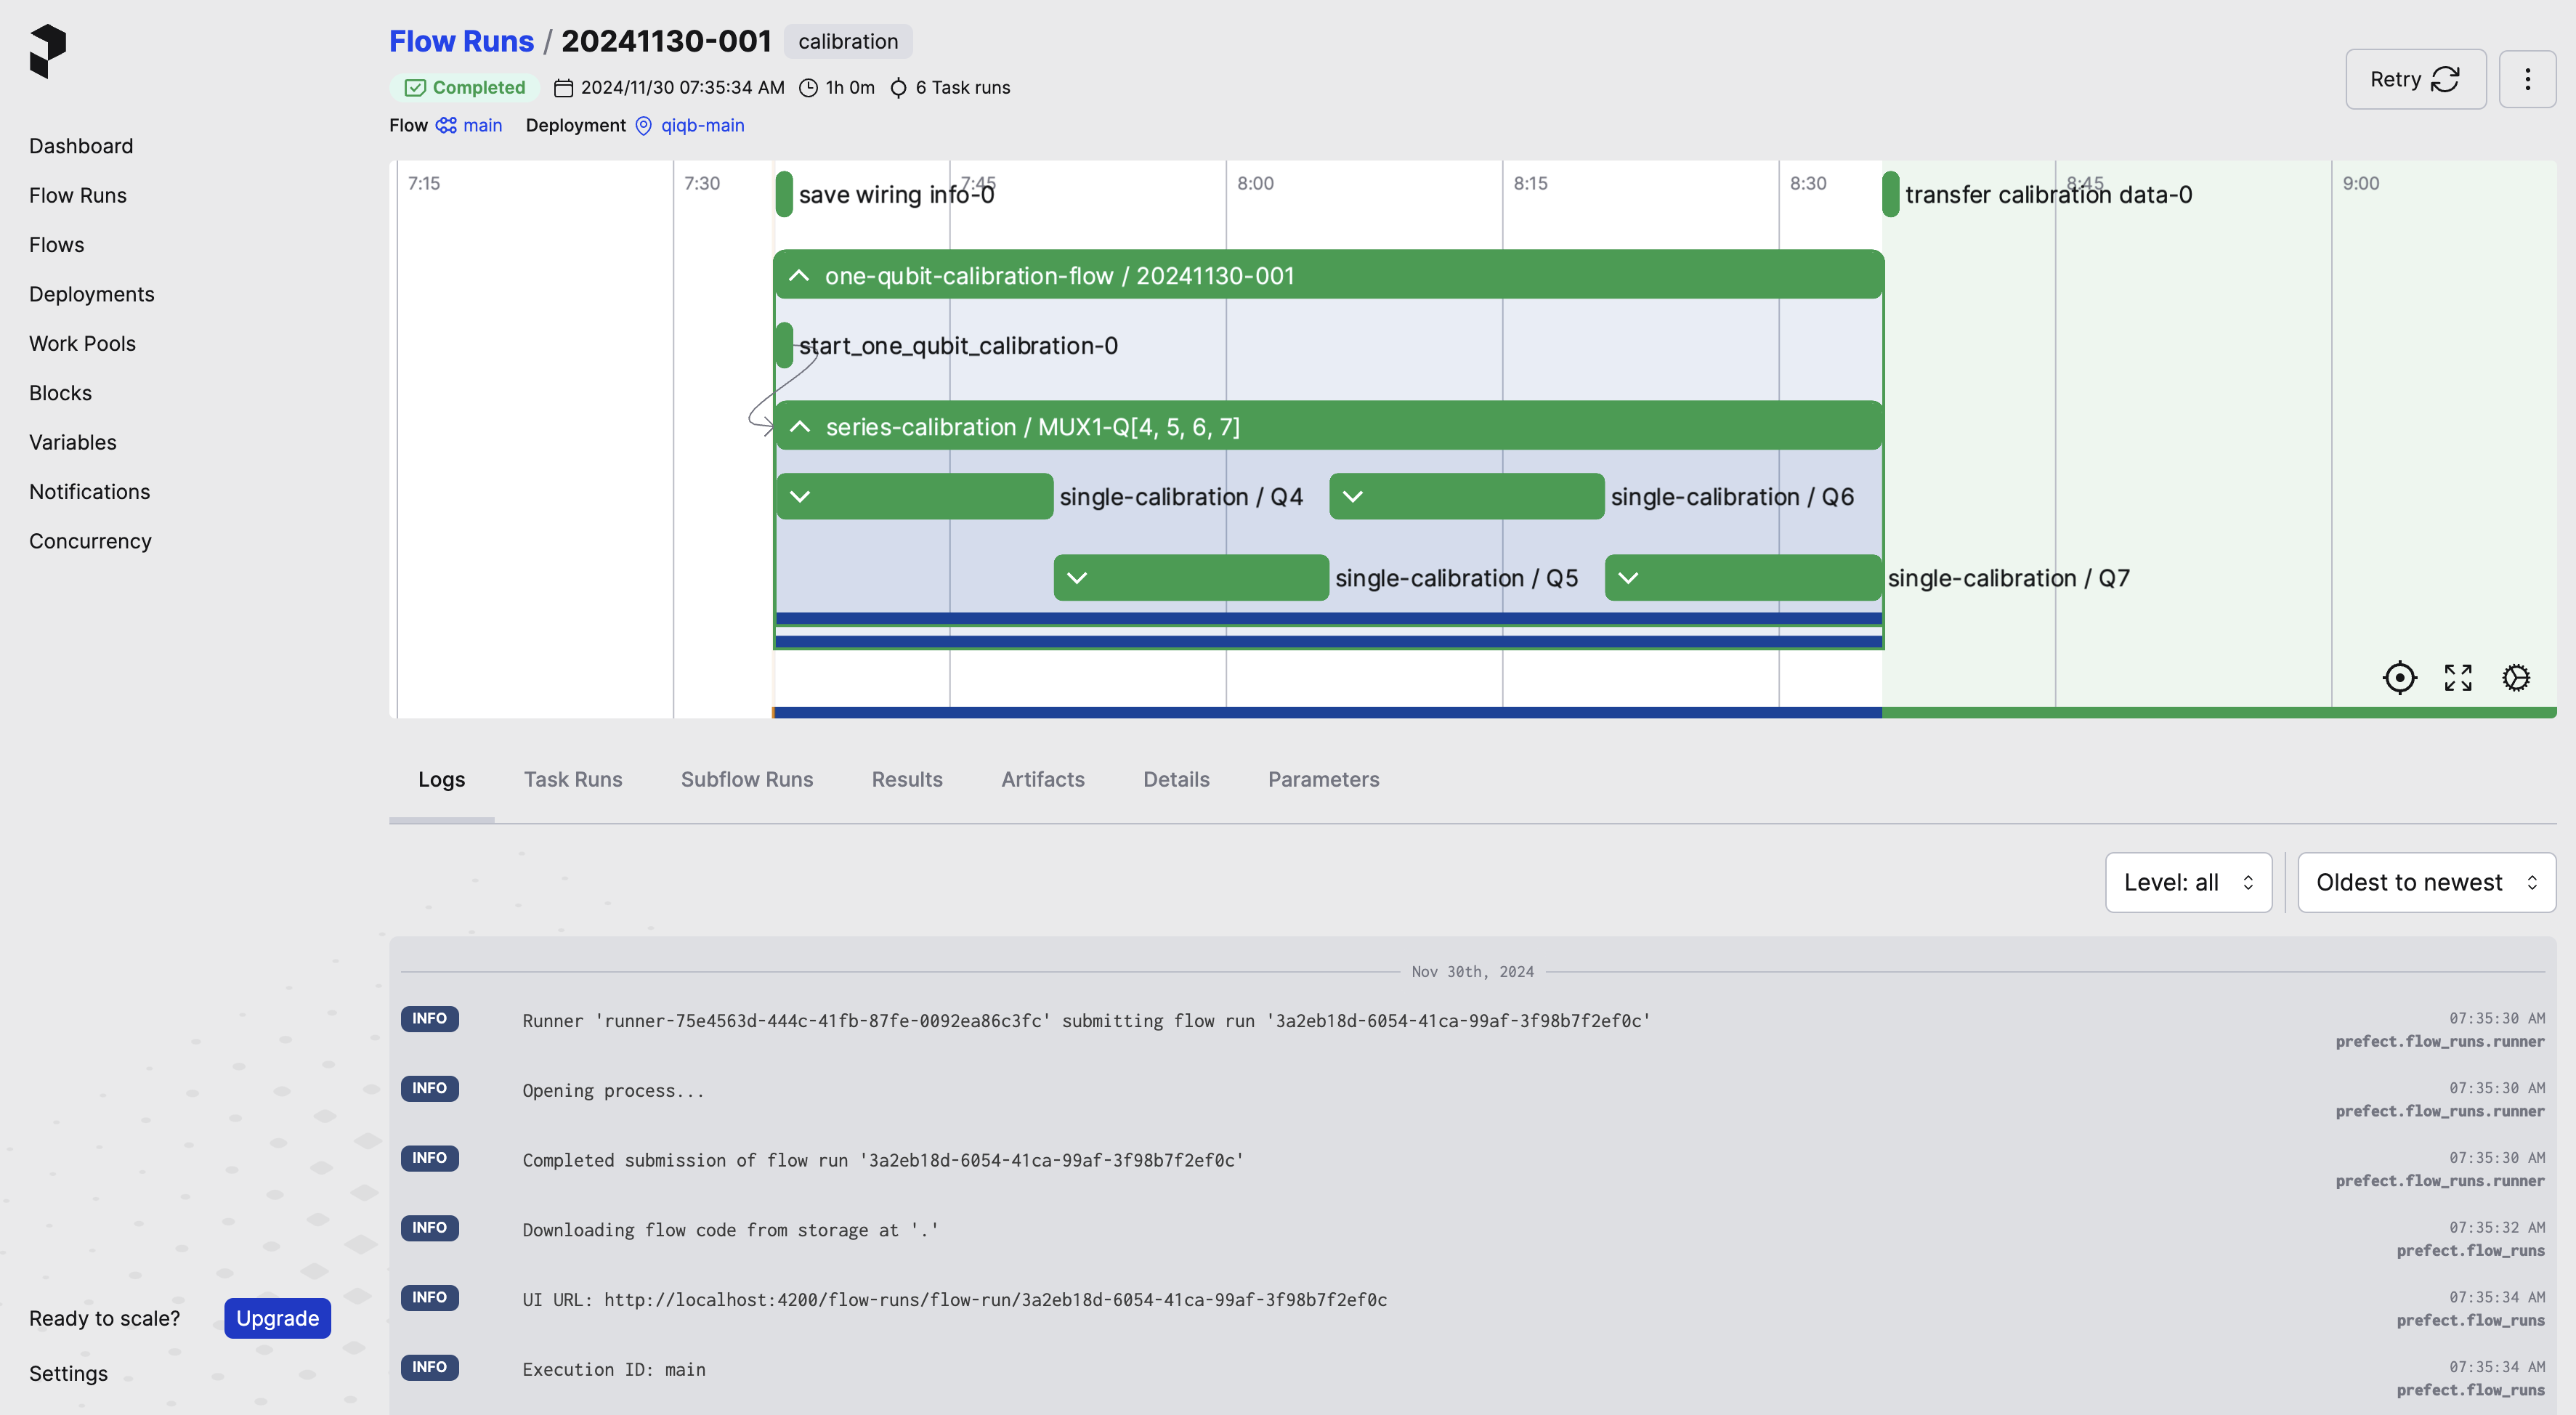Click the recenter timeline target icon
The height and width of the screenshot is (1415, 2576).
(x=2399, y=677)
